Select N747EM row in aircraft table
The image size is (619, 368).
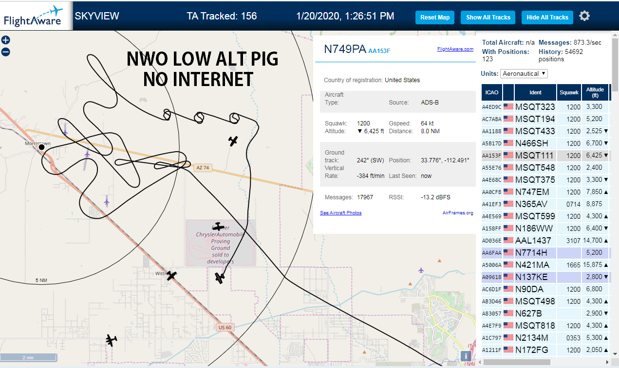(545, 192)
